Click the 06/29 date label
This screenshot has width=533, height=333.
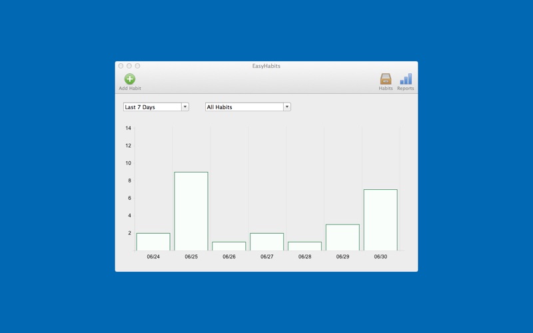tap(342, 256)
